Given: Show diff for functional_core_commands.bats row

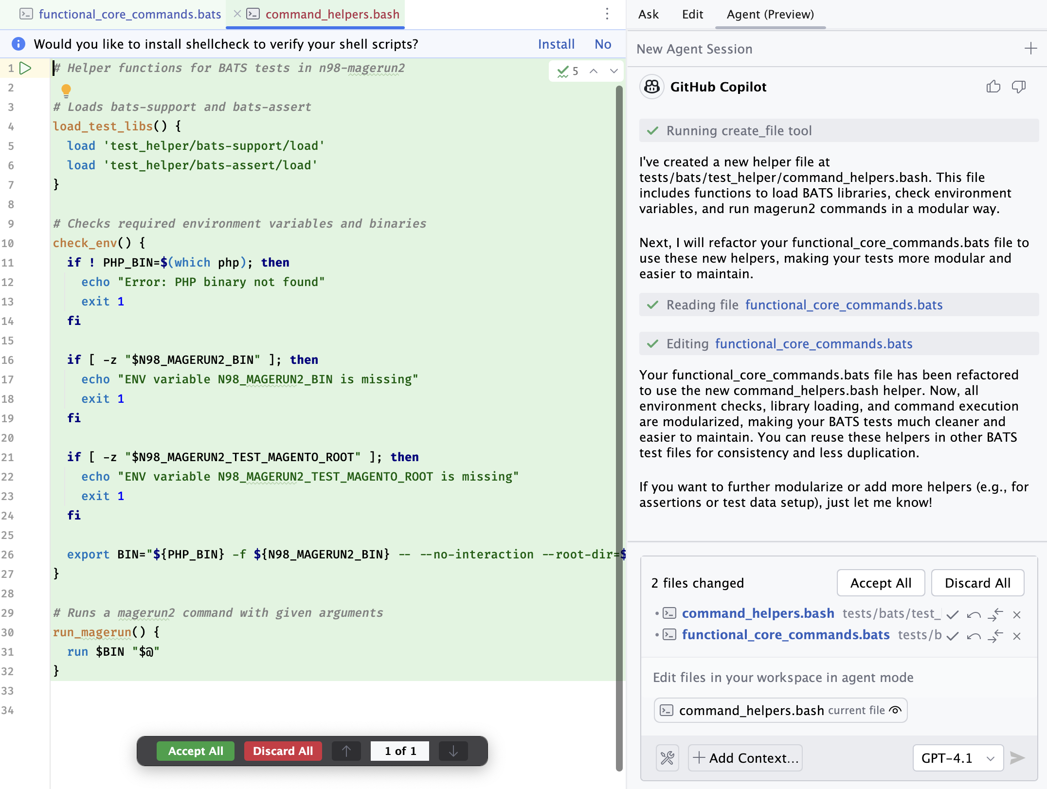Looking at the screenshot, I should tap(995, 636).
